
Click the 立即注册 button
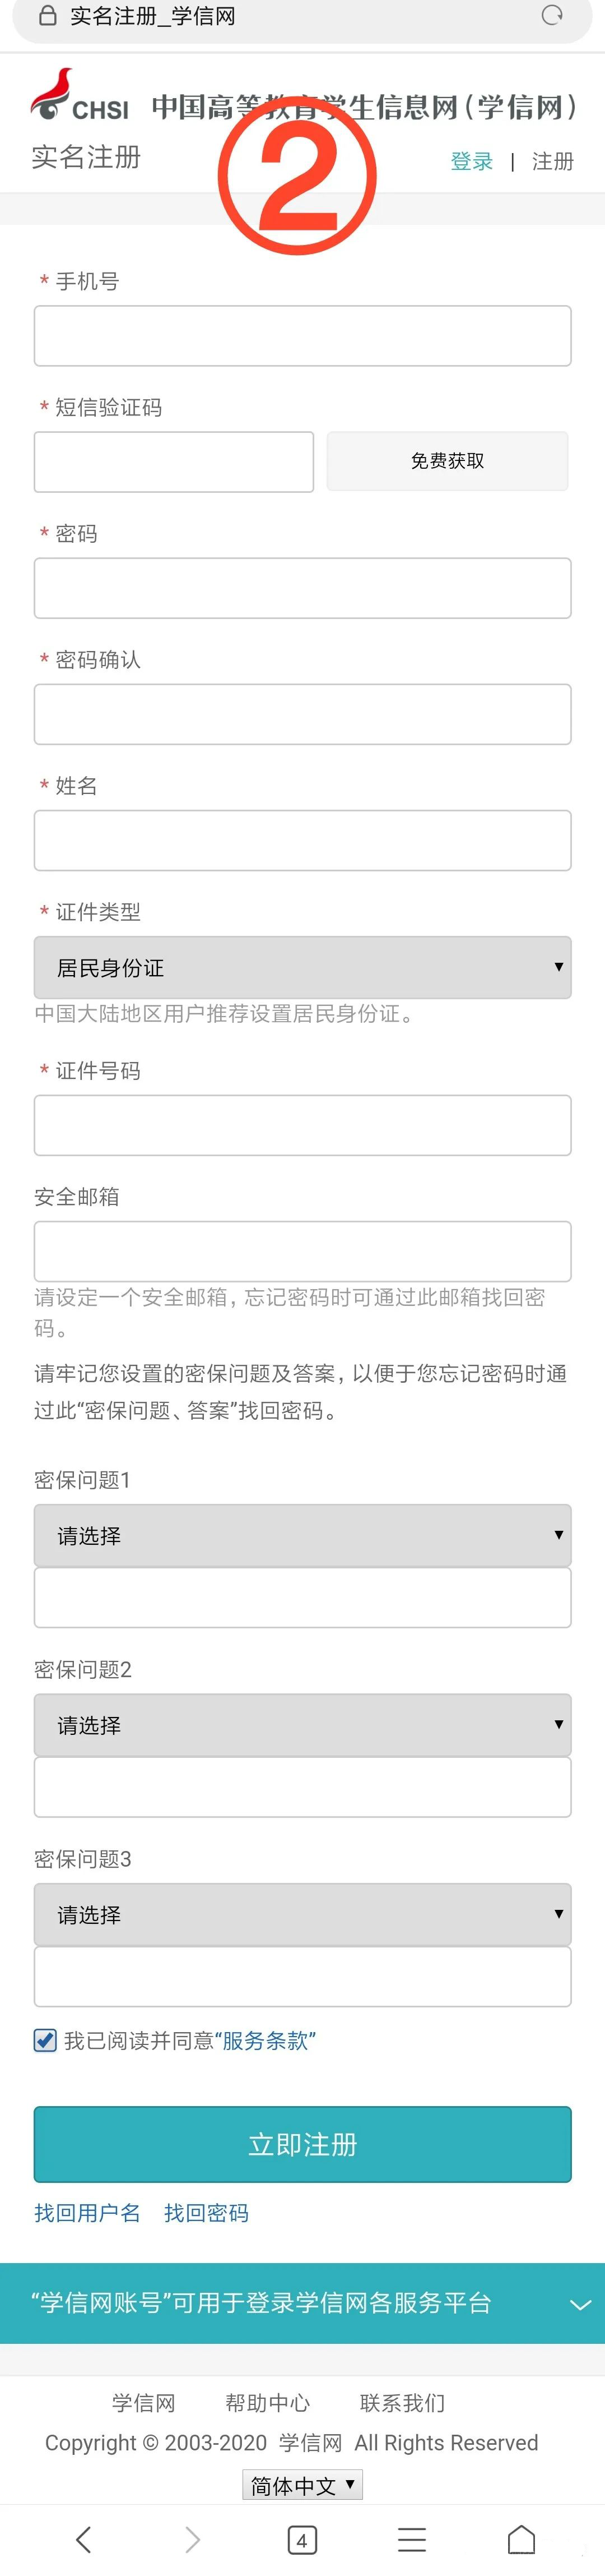pos(302,2144)
